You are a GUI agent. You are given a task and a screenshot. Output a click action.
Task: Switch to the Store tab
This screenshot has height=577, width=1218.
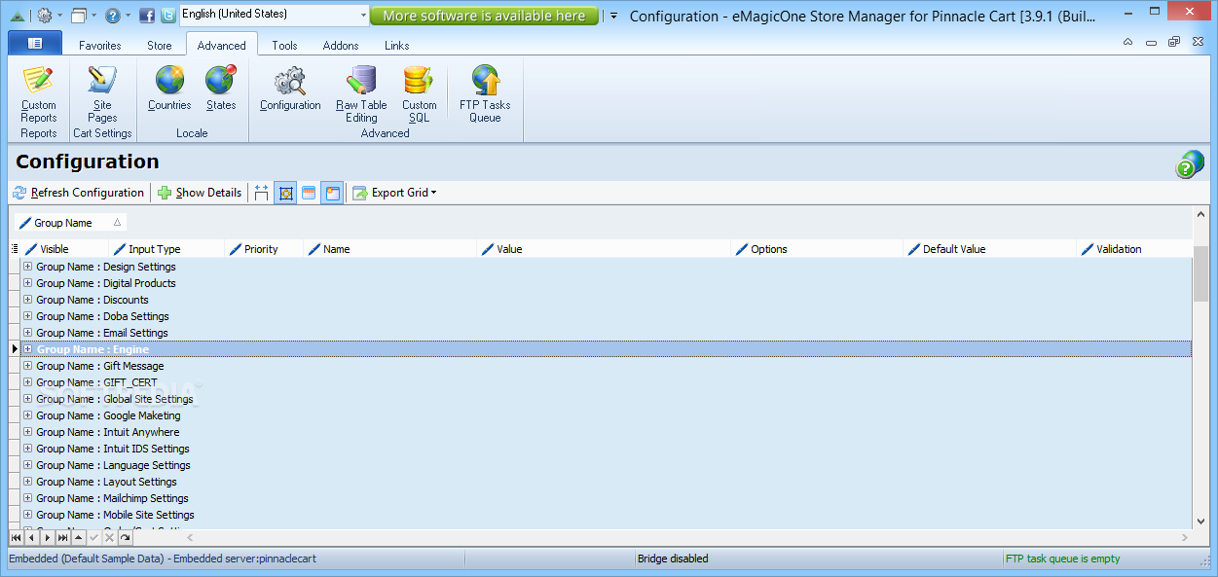coord(160,45)
